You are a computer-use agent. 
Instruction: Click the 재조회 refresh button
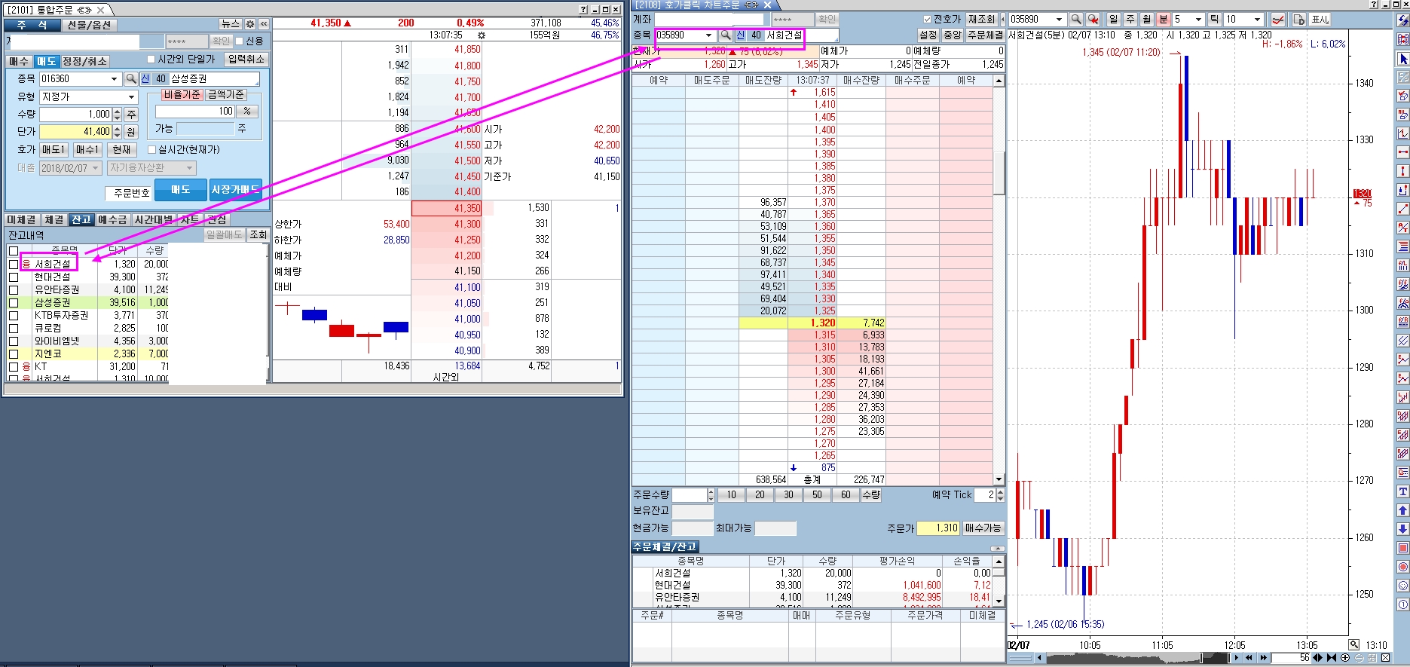click(x=981, y=20)
